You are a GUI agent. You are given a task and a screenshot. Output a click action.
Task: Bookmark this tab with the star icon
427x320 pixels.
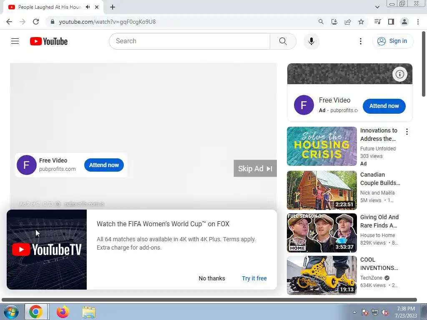[361, 22]
